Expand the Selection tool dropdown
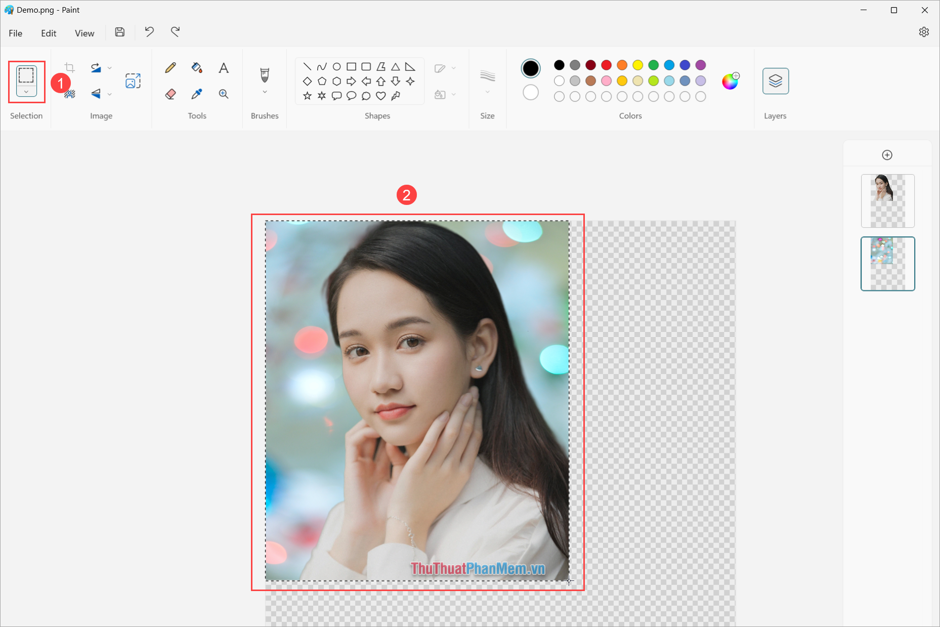The width and height of the screenshot is (940, 627). [26, 92]
